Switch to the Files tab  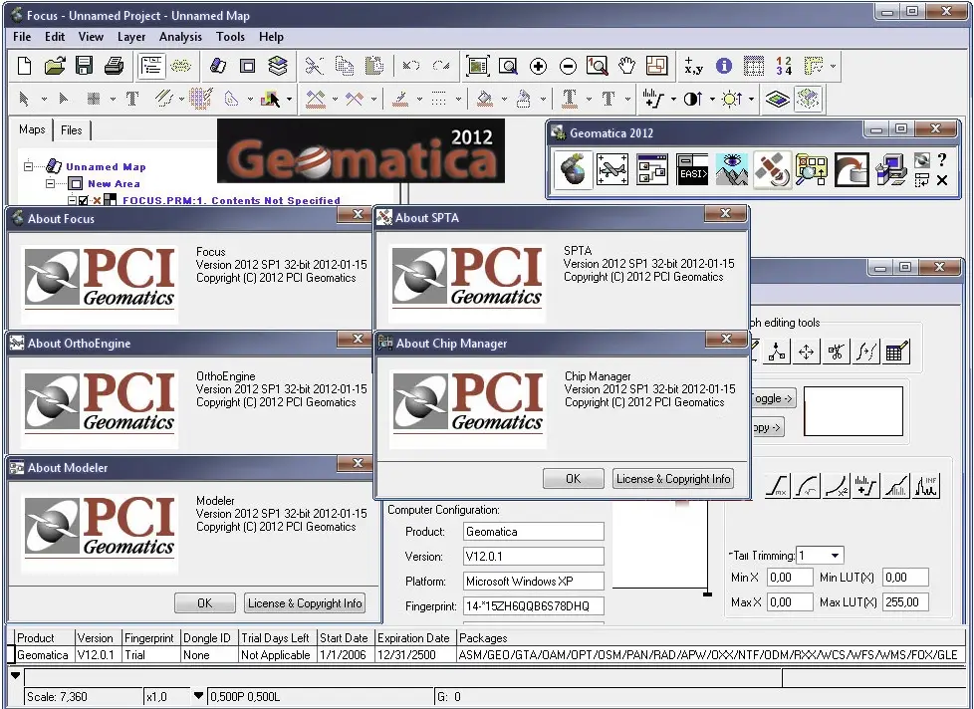[x=72, y=129]
